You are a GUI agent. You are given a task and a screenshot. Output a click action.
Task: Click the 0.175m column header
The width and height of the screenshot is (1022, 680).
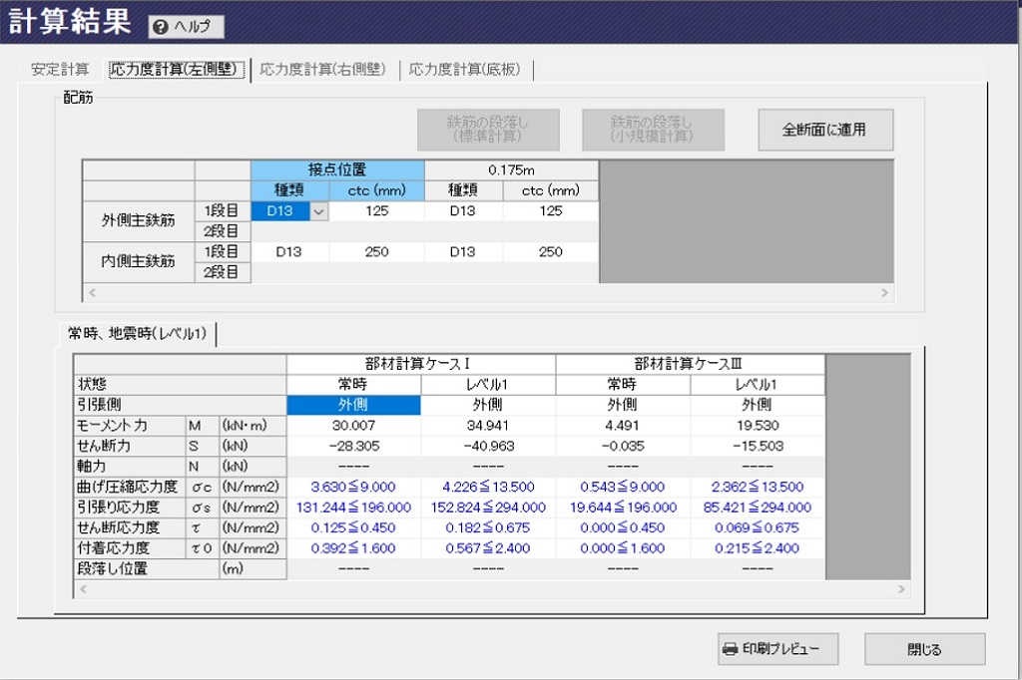click(x=512, y=170)
